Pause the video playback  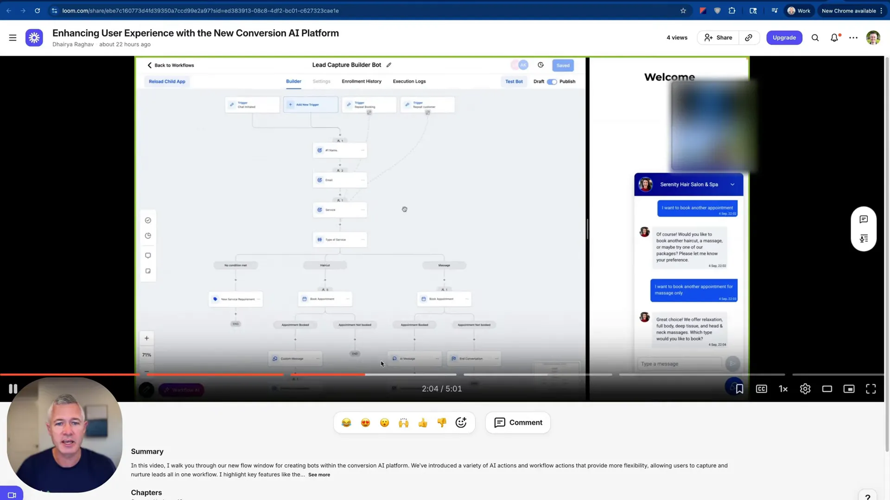[13, 389]
